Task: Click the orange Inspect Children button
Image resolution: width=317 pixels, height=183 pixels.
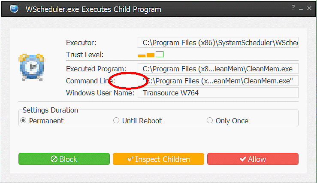Action: (158, 159)
